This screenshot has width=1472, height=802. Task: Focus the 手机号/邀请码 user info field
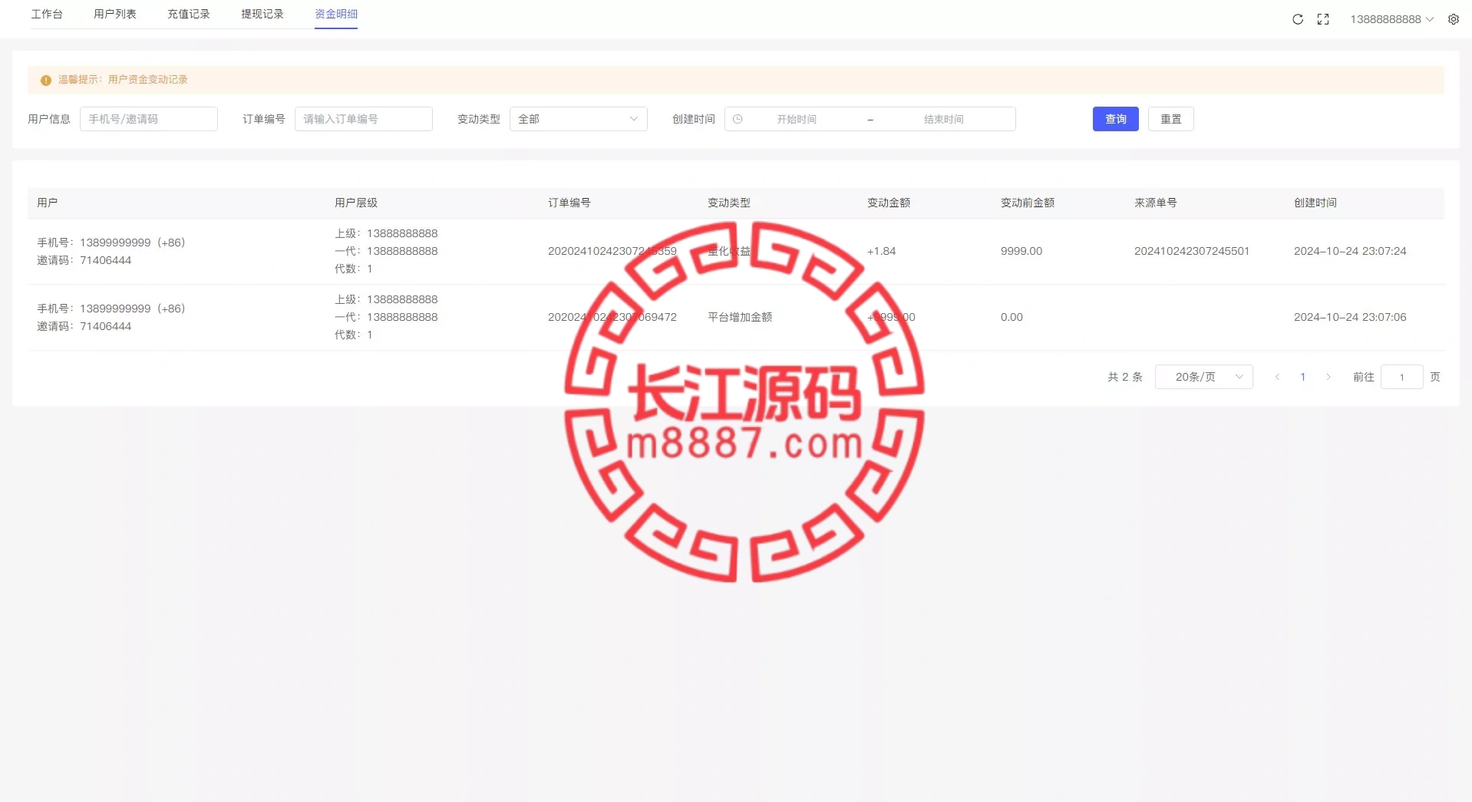pos(149,119)
